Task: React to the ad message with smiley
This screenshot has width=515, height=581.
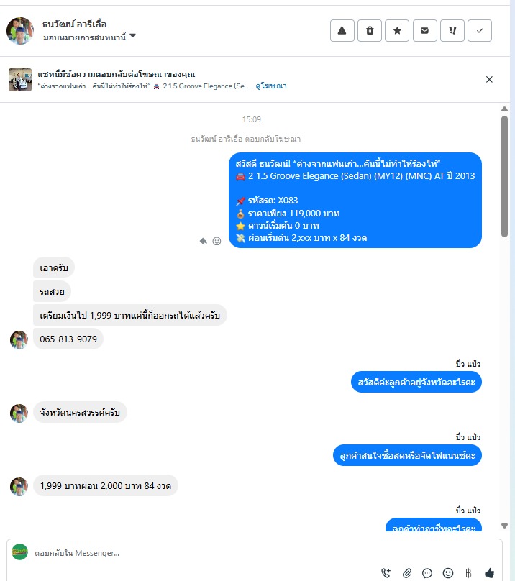Action: [x=217, y=241]
